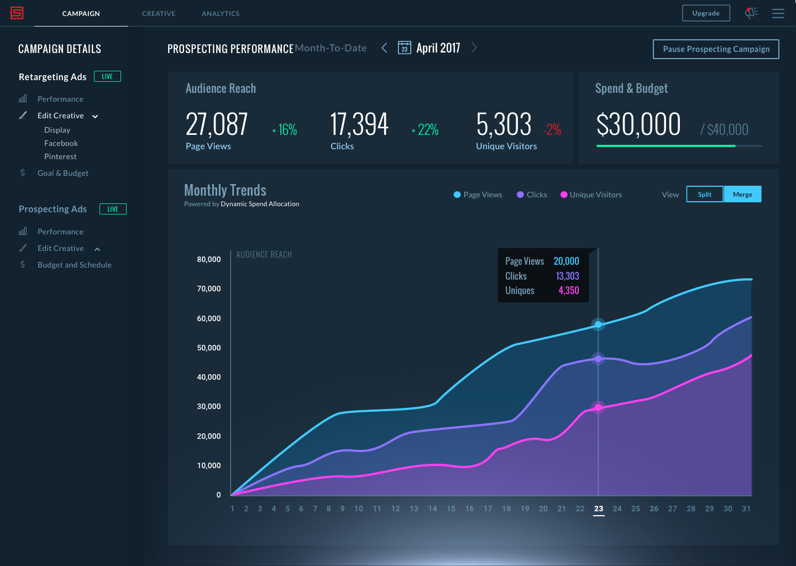Click the Retargeting Ads heading

pos(53,77)
